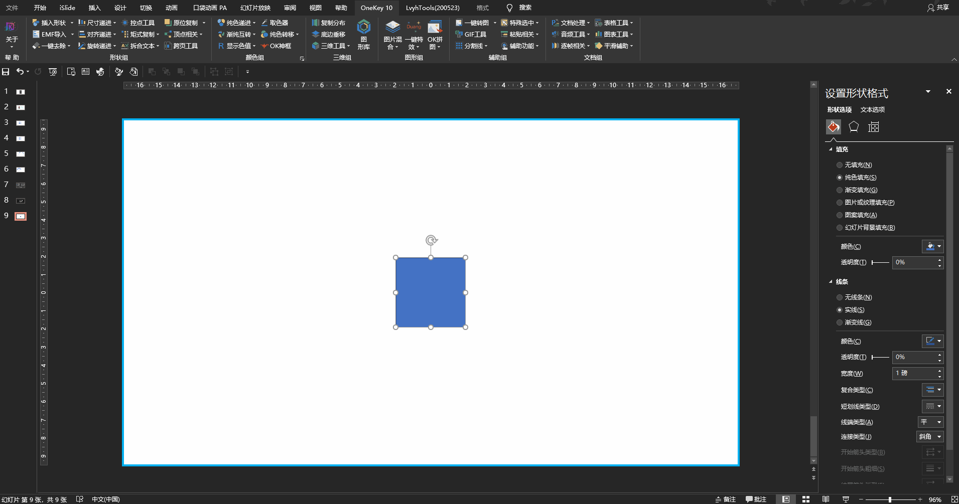Click the zoom slider in status bar
959x504 pixels.
[x=890, y=499]
